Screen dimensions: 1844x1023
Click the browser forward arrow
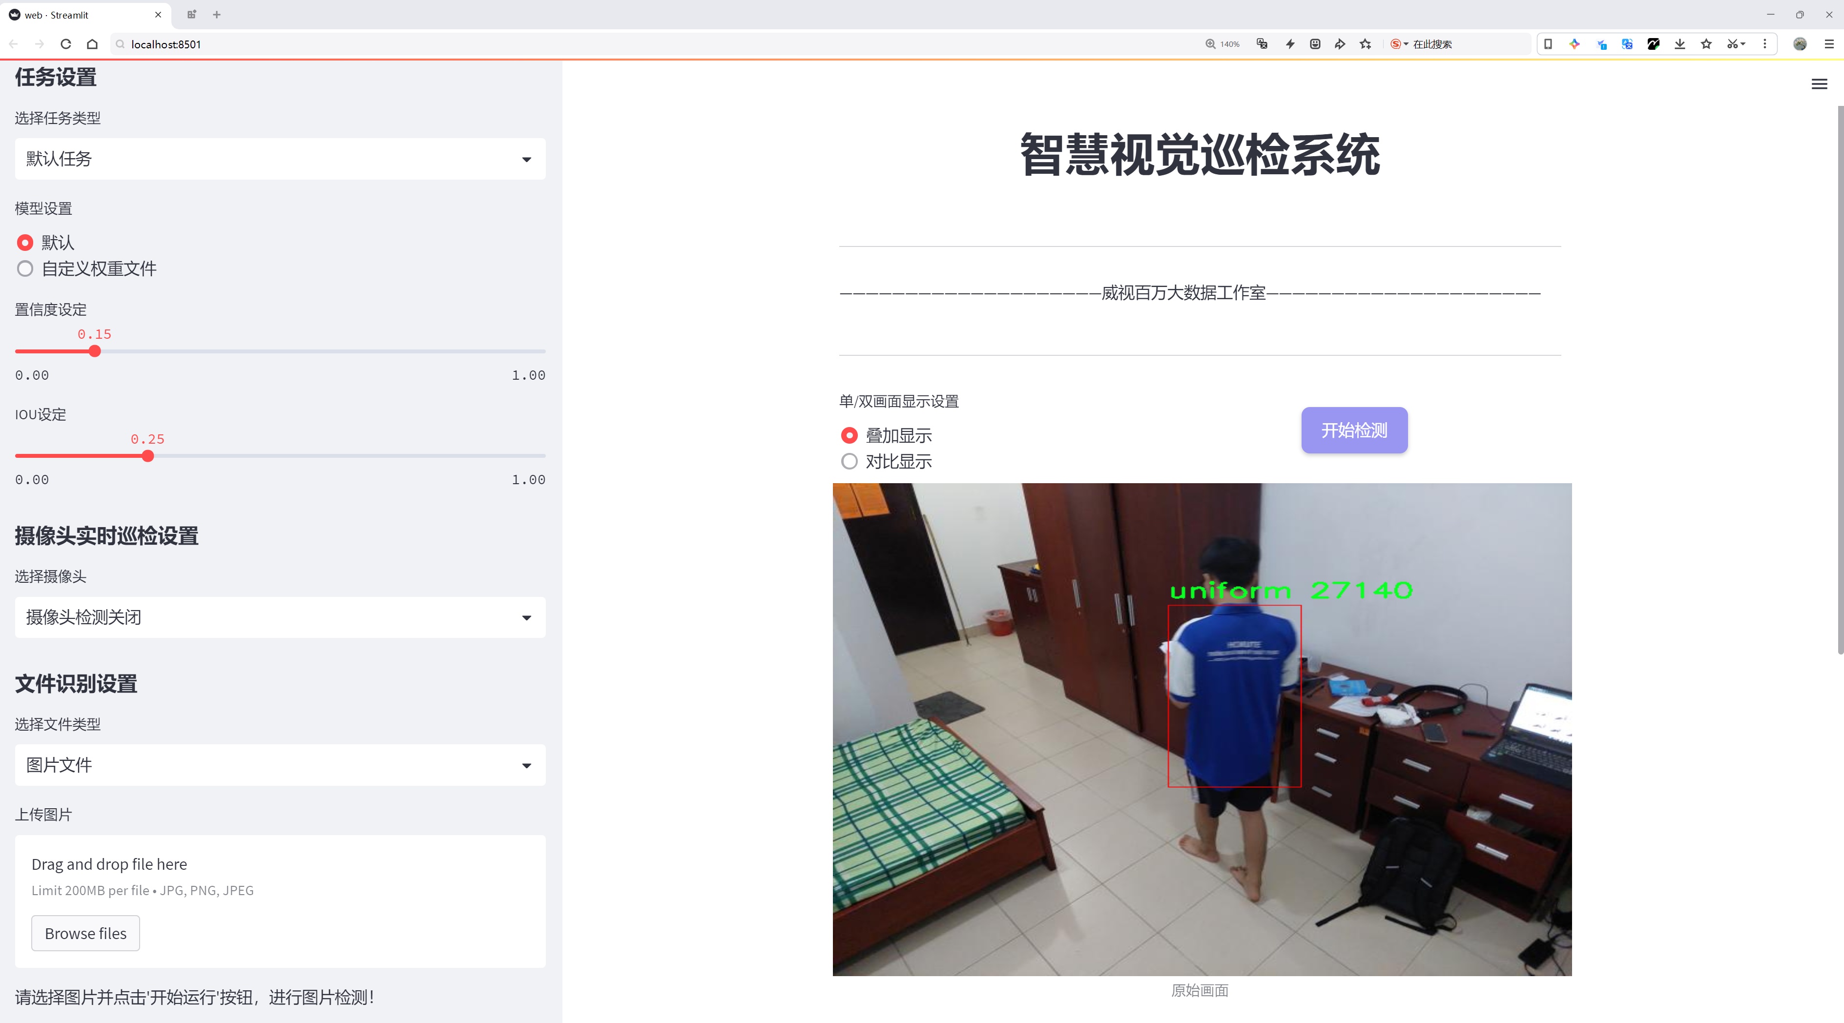coord(40,44)
